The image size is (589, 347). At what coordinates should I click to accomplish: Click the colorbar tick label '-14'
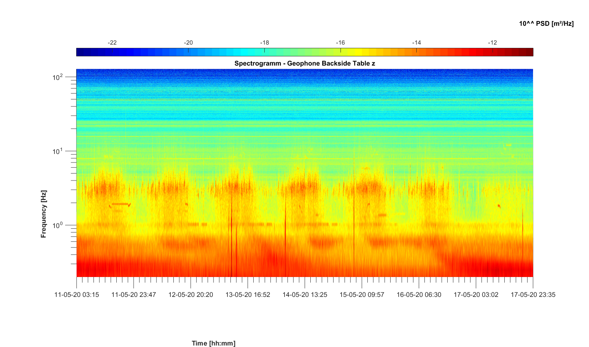pos(416,43)
